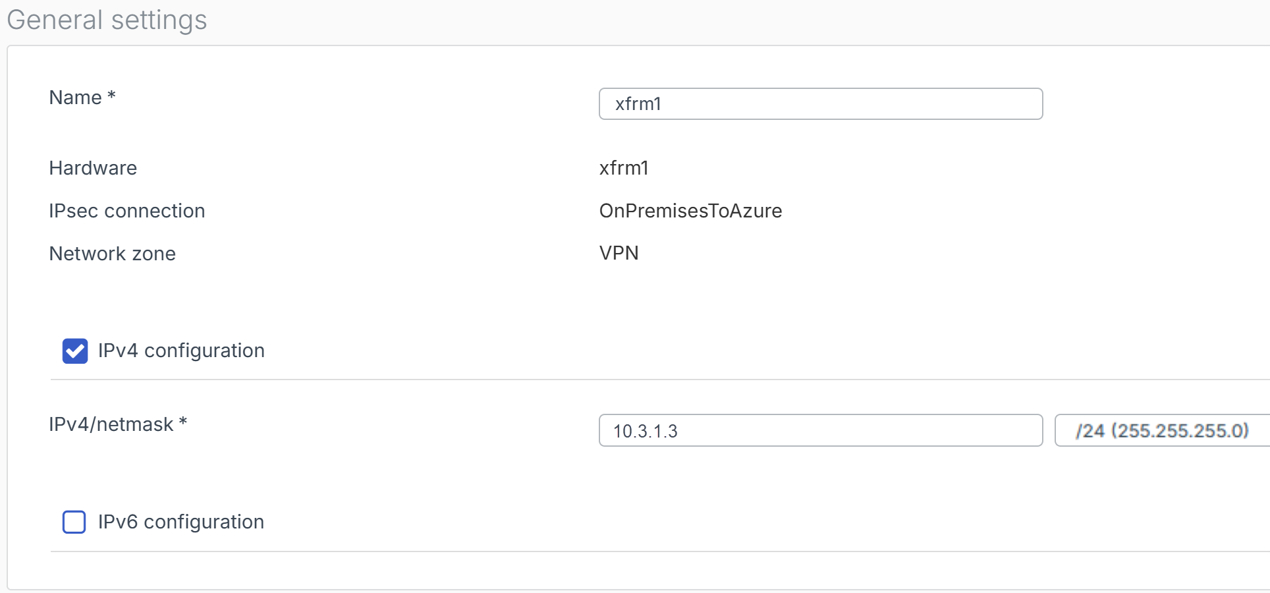Uncheck the IPv4 configuration checkbox

pyautogui.click(x=75, y=351)
